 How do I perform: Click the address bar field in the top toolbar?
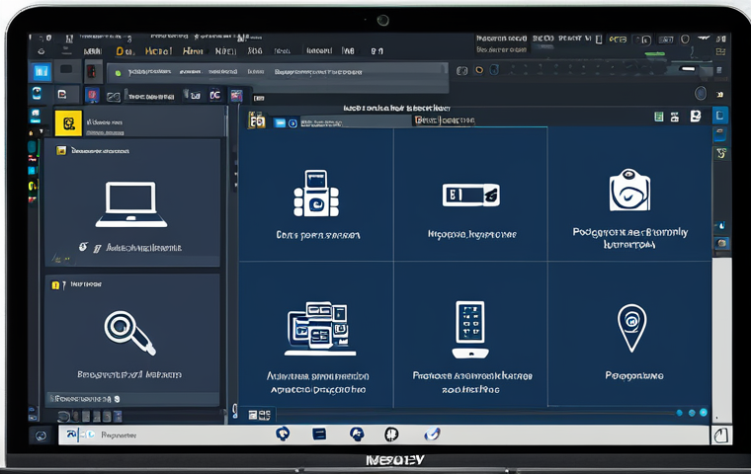278,73
